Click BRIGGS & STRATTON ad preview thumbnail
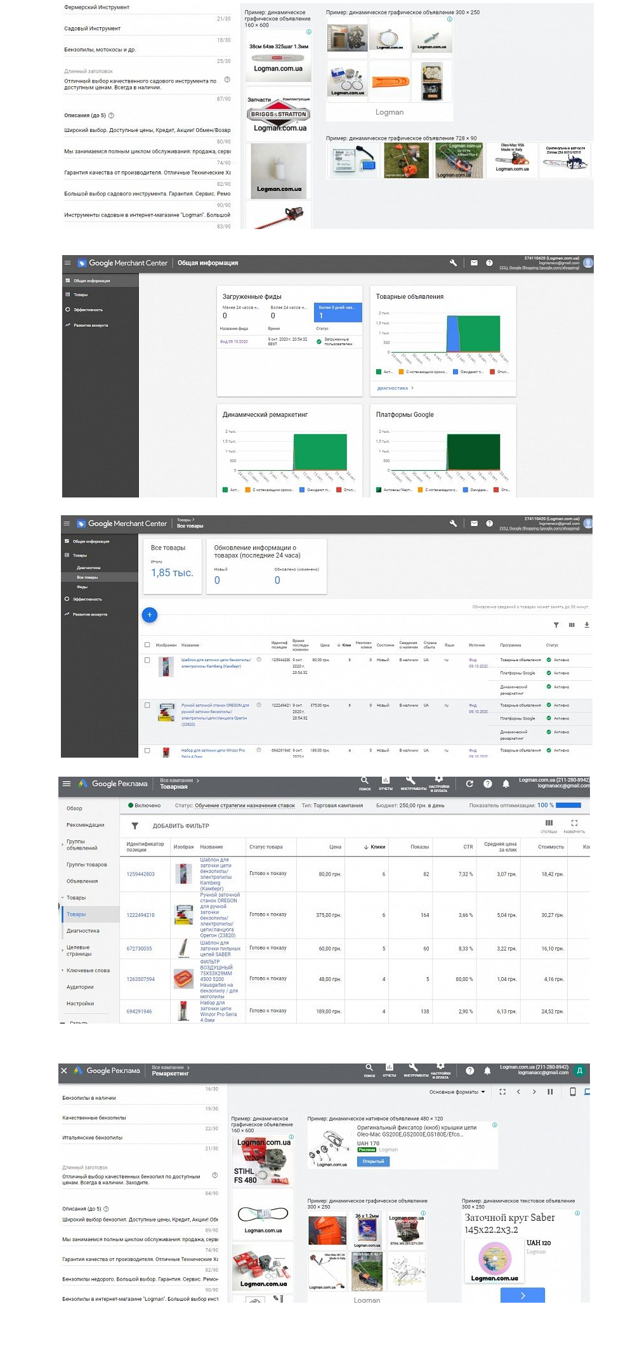The image size is (642, 1363). point(278,115)
